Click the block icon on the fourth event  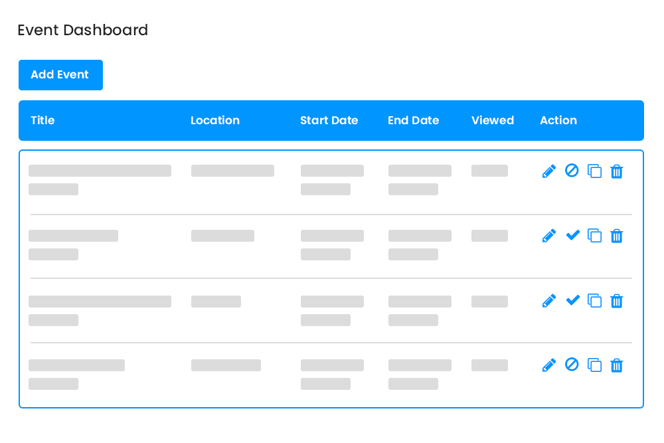tap(572, 365)
